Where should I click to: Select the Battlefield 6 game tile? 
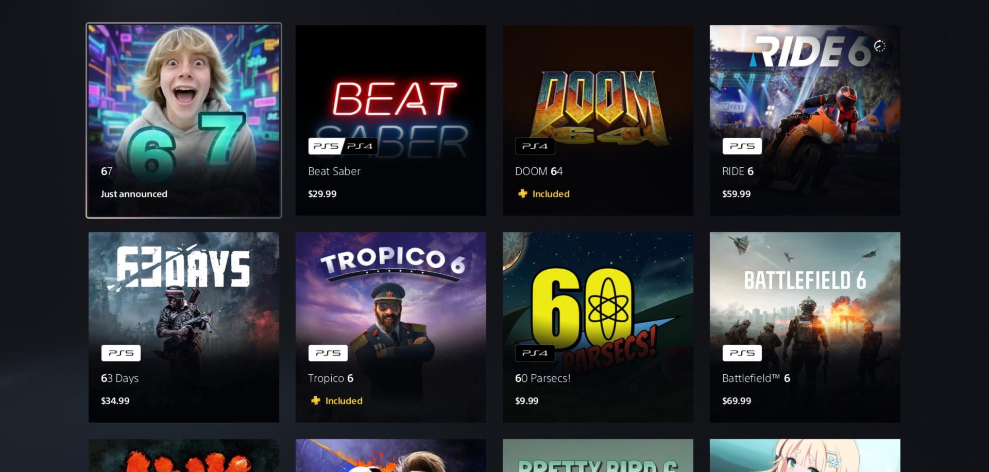(805, 327)
